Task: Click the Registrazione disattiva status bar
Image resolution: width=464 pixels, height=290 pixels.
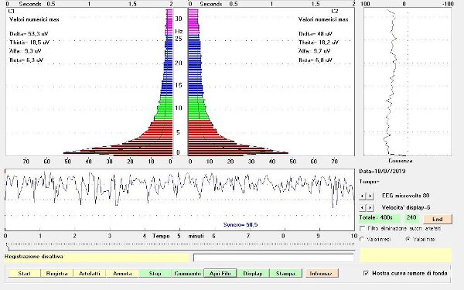Action: [97, 257]
